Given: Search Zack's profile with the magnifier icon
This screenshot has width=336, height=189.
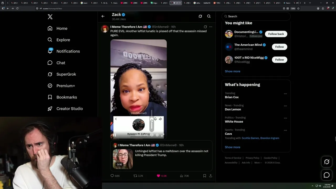Looking at the screenshot, I should coord(209,16).
